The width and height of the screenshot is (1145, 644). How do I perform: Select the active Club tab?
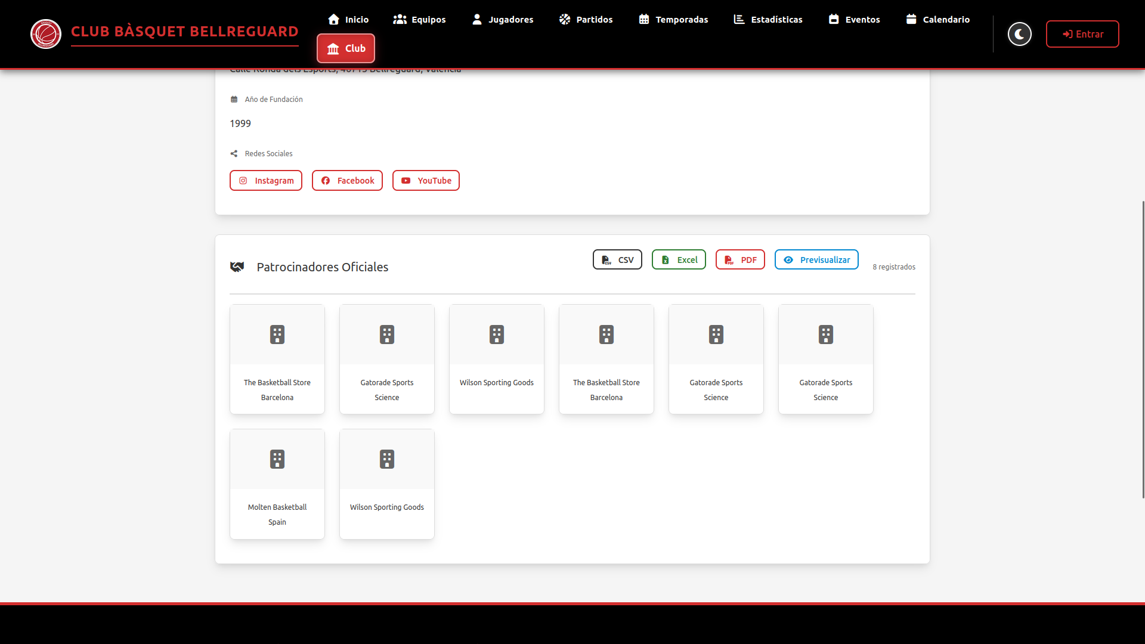pos(346,48)
